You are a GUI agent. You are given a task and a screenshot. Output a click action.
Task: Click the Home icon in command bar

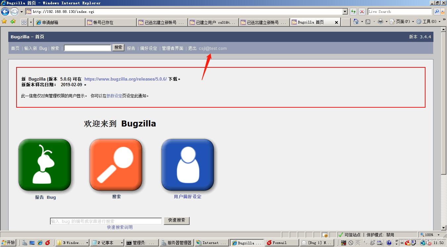point(356,21)
